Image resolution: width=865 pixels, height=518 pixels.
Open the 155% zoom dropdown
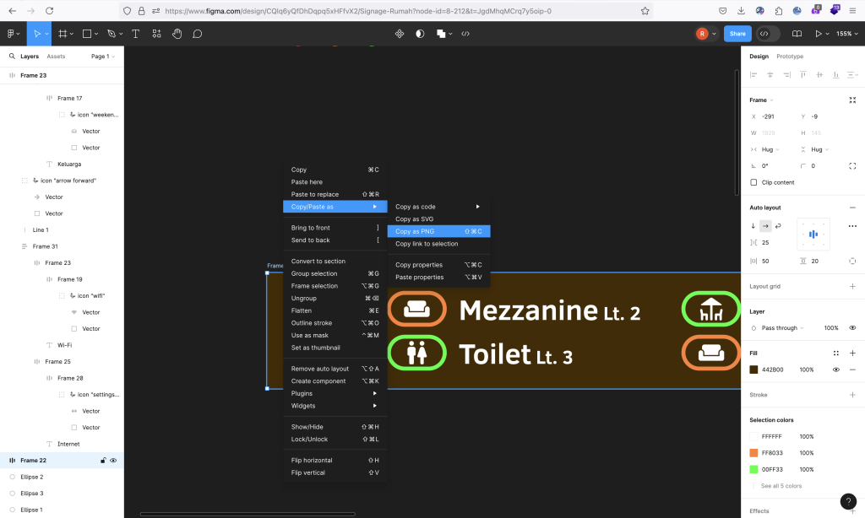coord(846,34)
